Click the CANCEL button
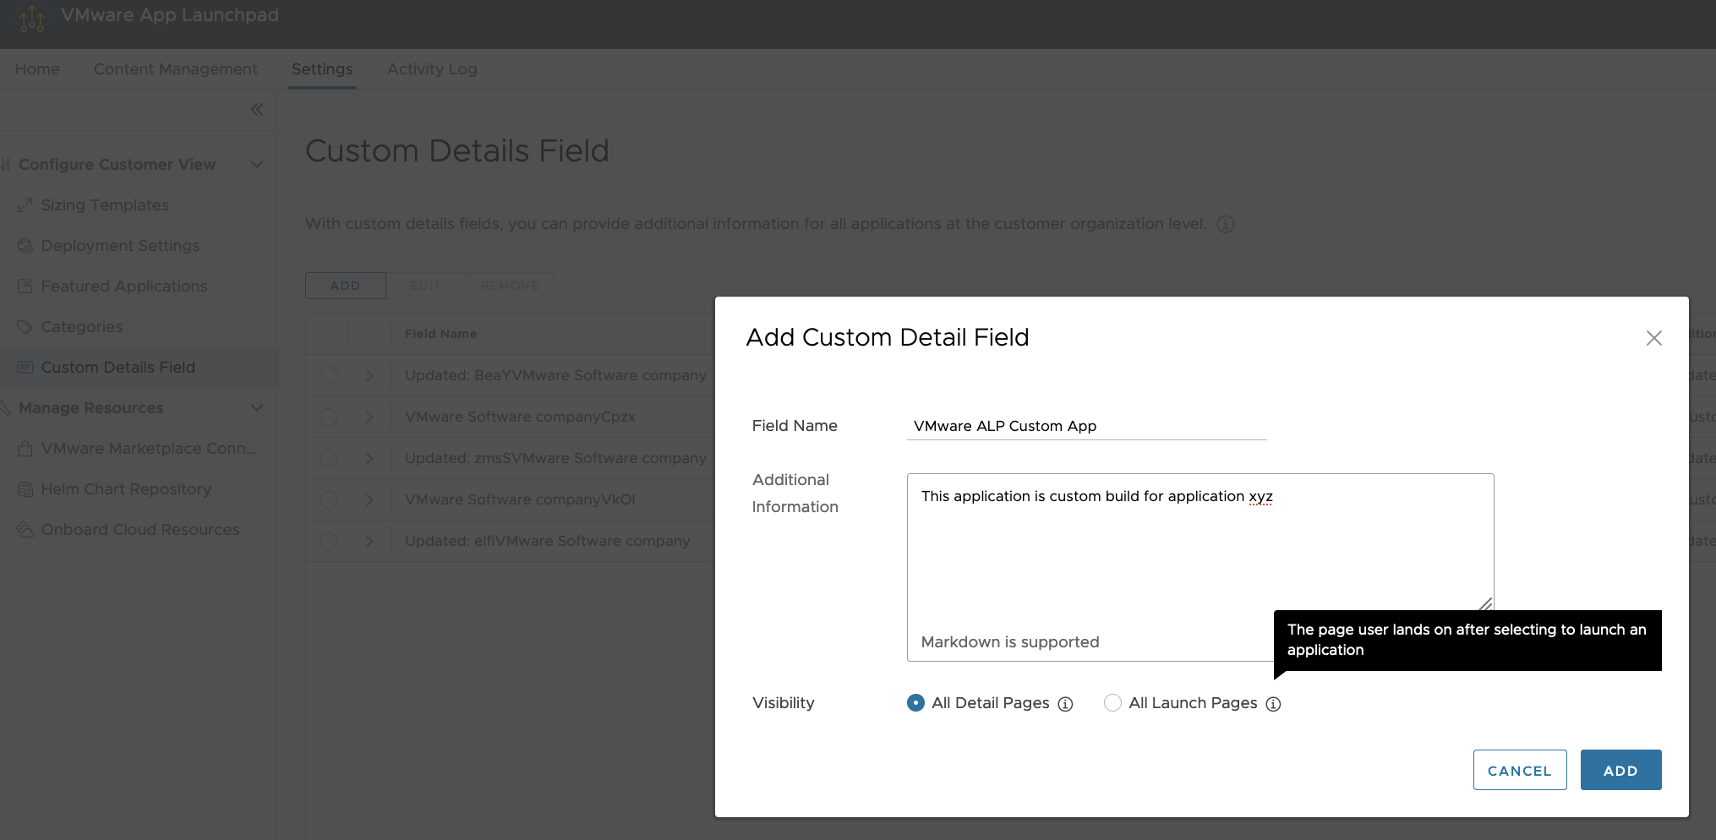The height and width of the screenshot is (840, 1716). (1519, 770)
